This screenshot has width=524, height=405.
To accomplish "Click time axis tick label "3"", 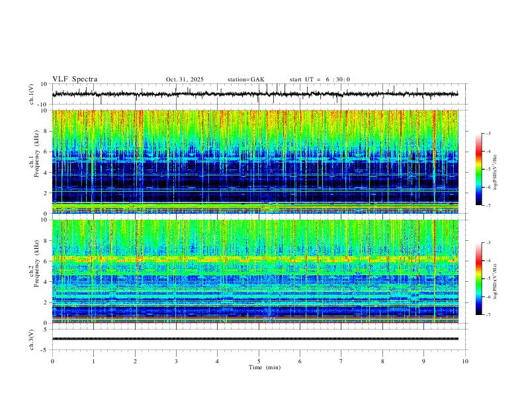I will point(176,361).
